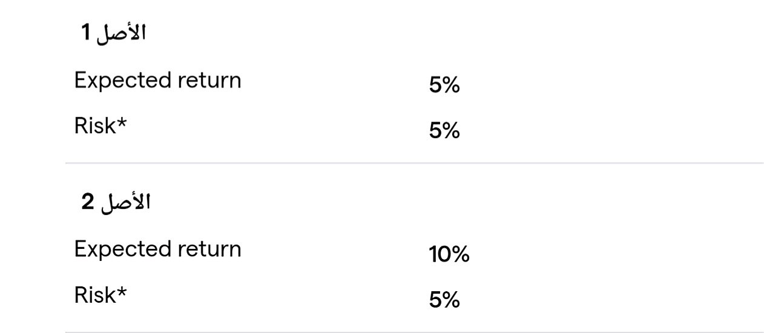
Task: Click the 5% expected return value for Asset 1
Action: click(x=444, y=86)
